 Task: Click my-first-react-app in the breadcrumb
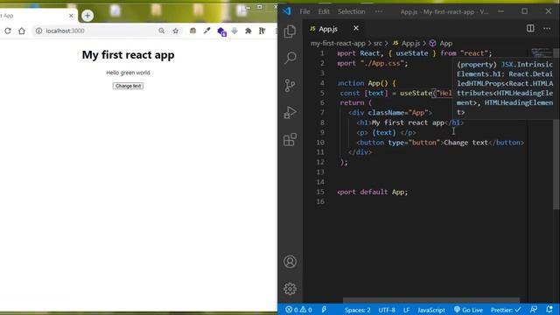click(338, 43)
